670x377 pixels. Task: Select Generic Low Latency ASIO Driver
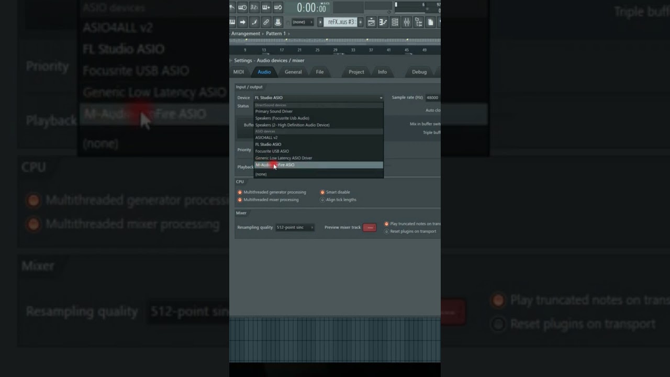(319, 158)
